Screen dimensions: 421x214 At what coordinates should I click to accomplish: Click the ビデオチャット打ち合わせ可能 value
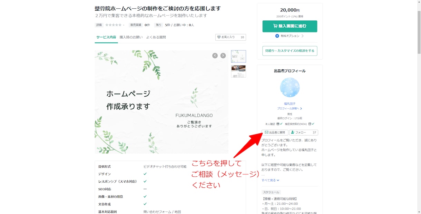click(x=165, y=166)
